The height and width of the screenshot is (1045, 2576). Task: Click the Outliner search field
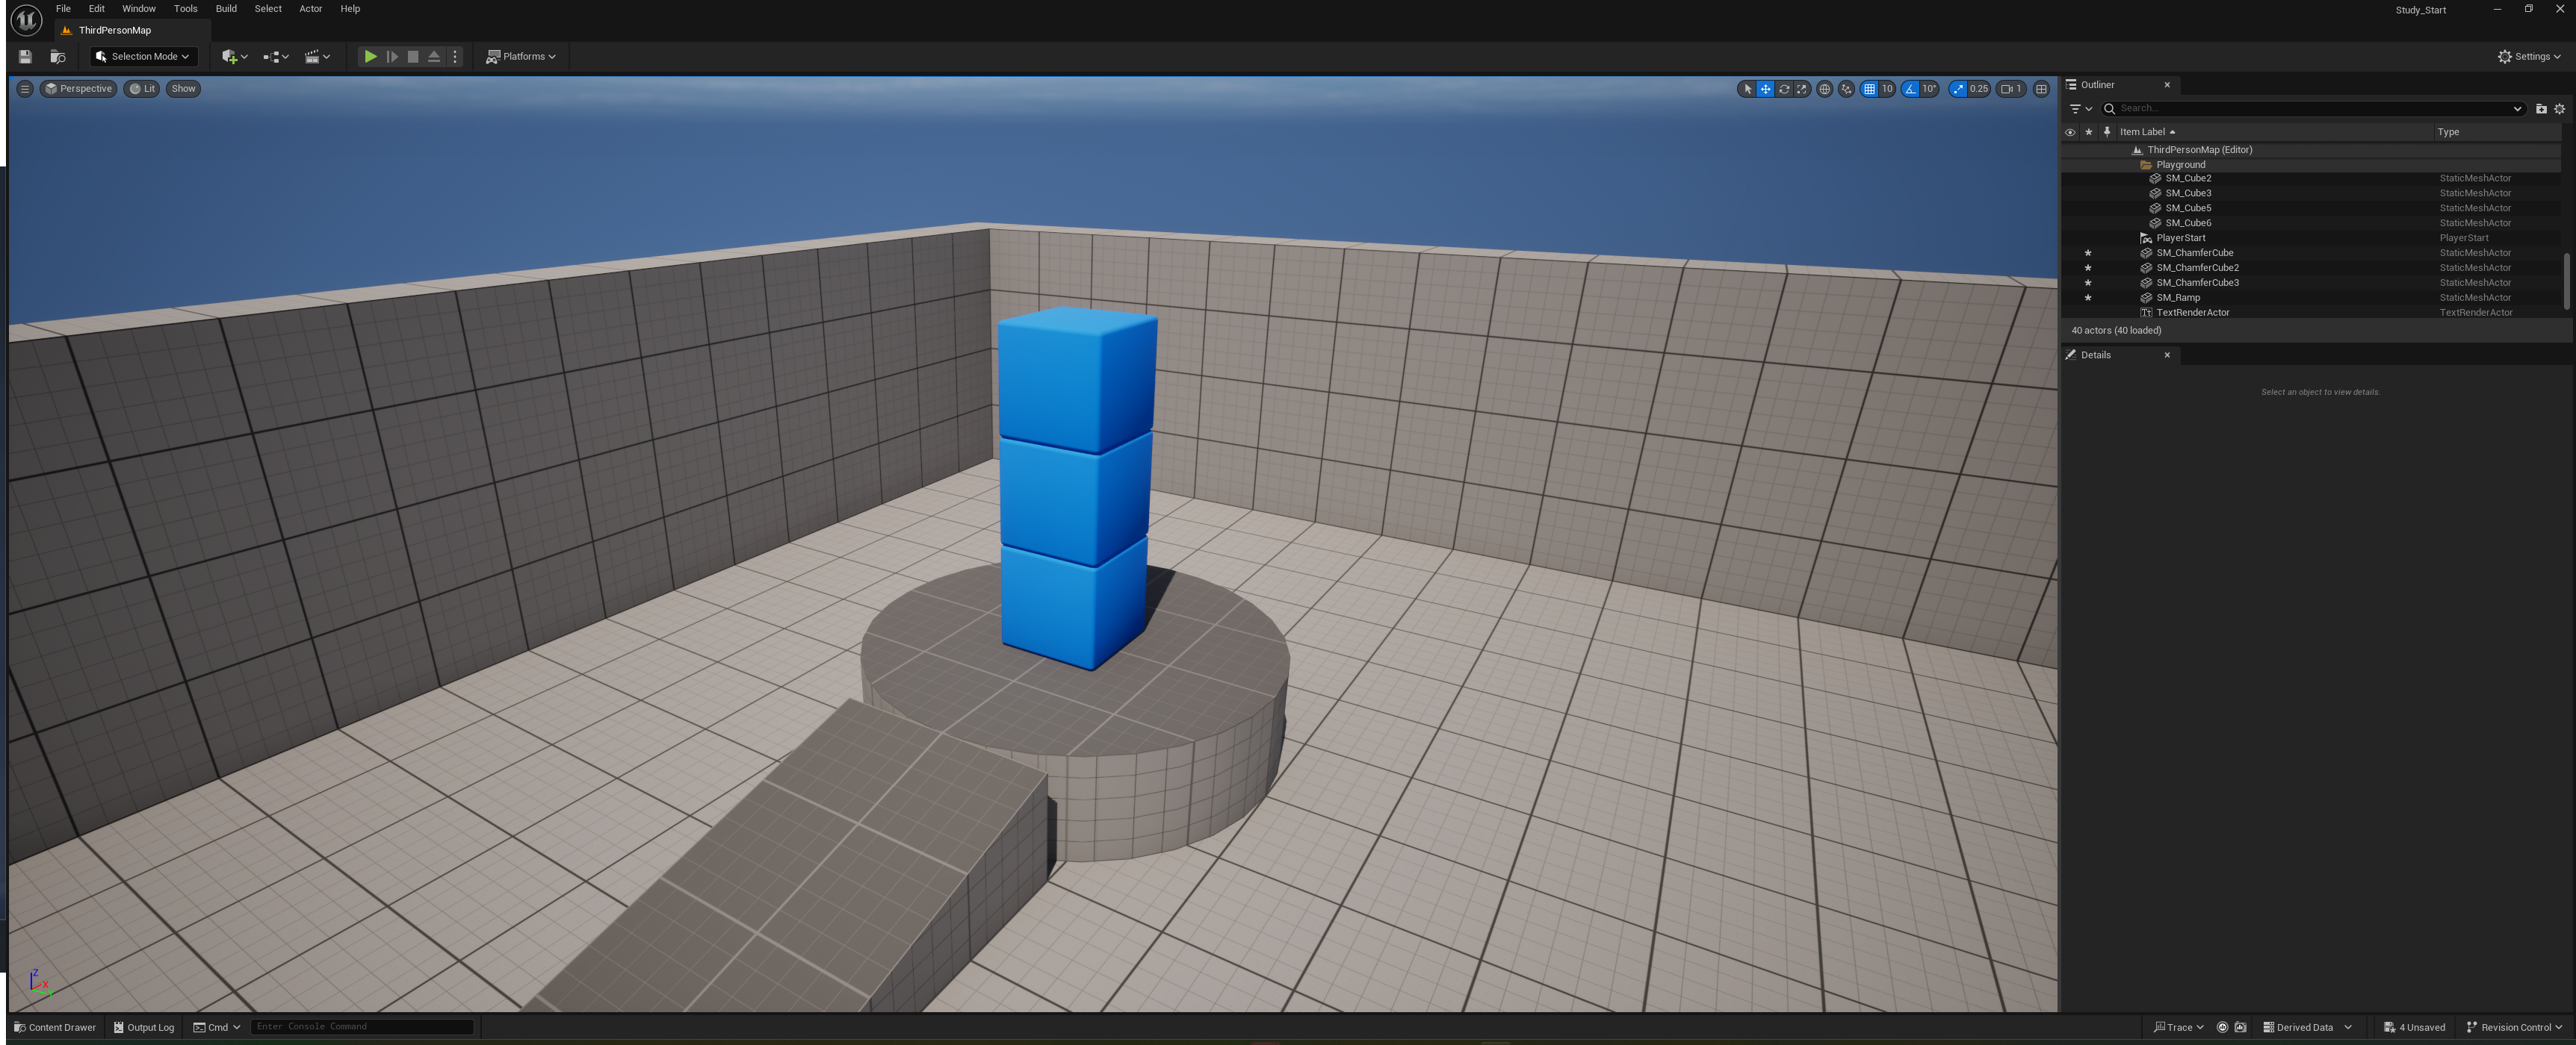[2312, 109]
